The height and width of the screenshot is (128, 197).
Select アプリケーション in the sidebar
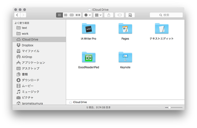(x=39, y=63)
